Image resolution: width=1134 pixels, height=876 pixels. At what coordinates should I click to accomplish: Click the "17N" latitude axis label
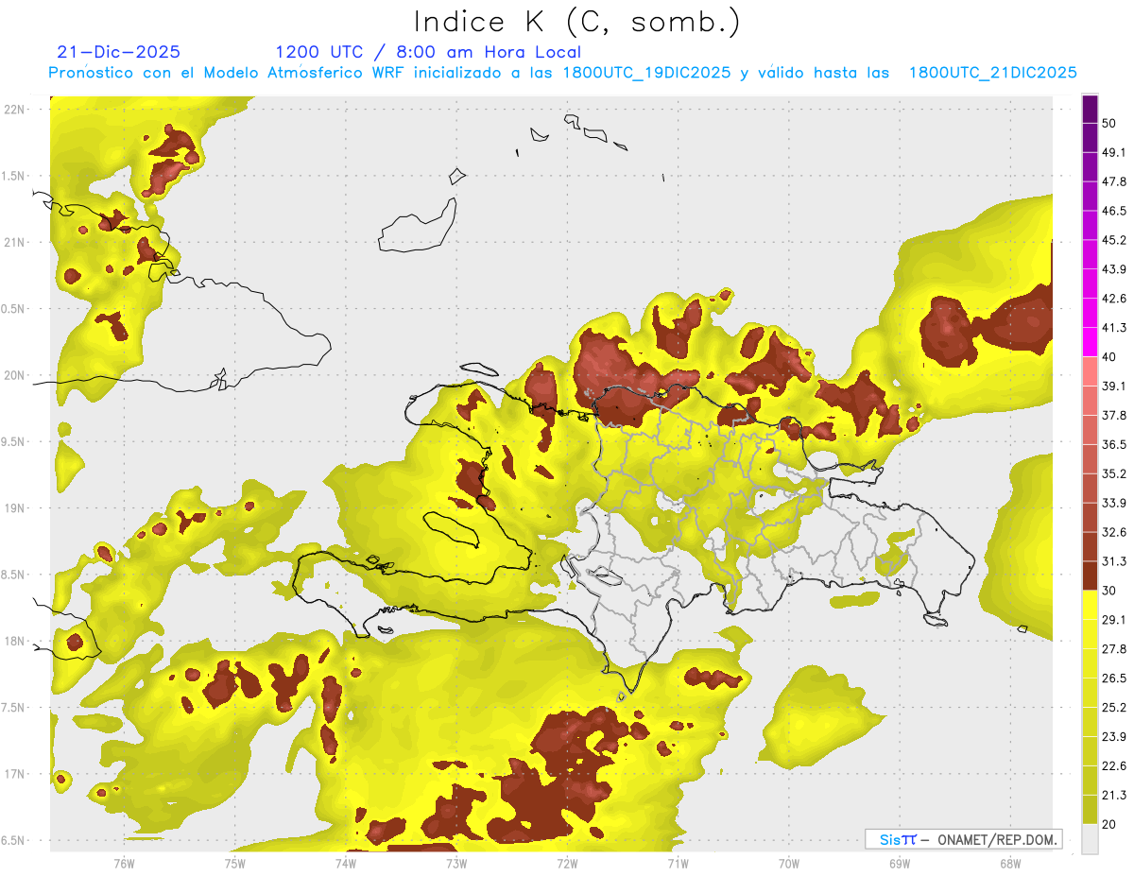(14, 774)
